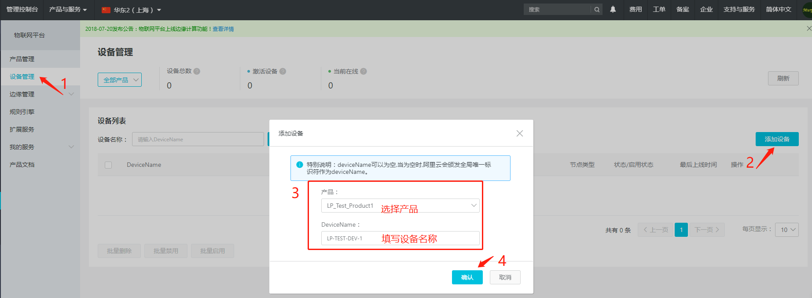Image resolution: width=812 pixels, height=298 pixels.
Task: Click help icon next to 当前在线
Action: tap(364, 71)
